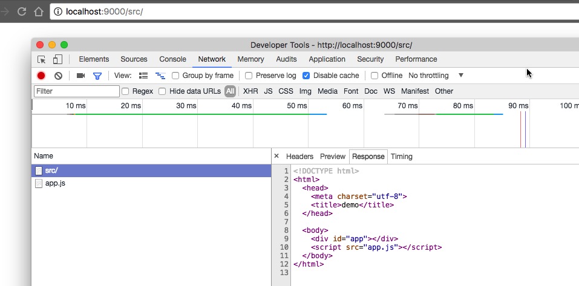Viewport: 579px width, 286px height.
Task: Filter requests by XHR type
Action: [x=250, y=91]
